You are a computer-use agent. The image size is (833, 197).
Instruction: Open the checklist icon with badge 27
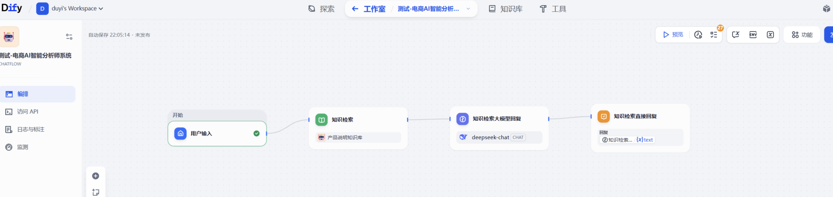714,35
